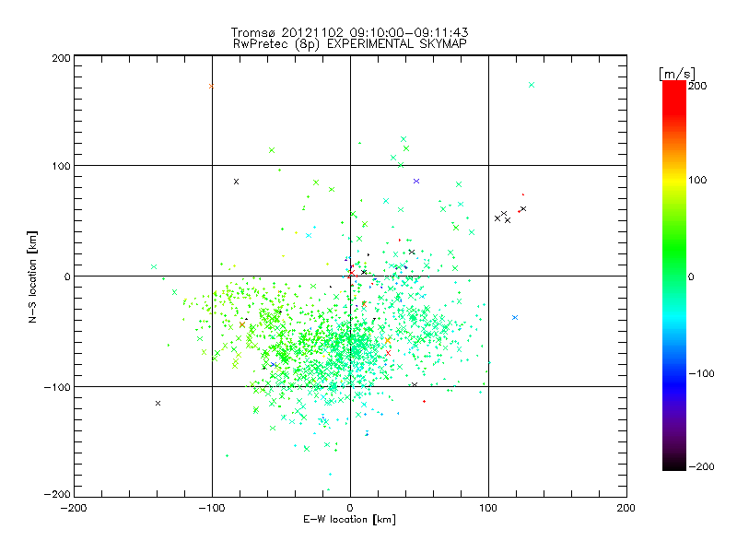Click the E-W axis tick label "100"
The image size is (737, 553).
488,508
